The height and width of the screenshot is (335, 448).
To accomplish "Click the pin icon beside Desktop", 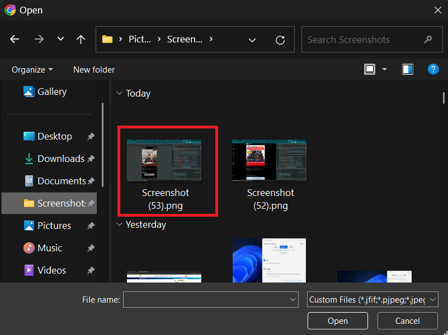I will coord(91,137).
